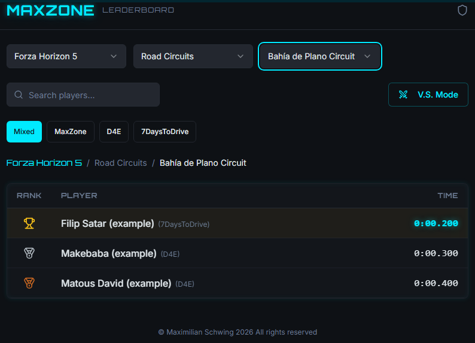Image resolution: width=475 pixels, height=343 pixels.
Task: Toggle the Mixed filter on
Action: pos(24,132)
